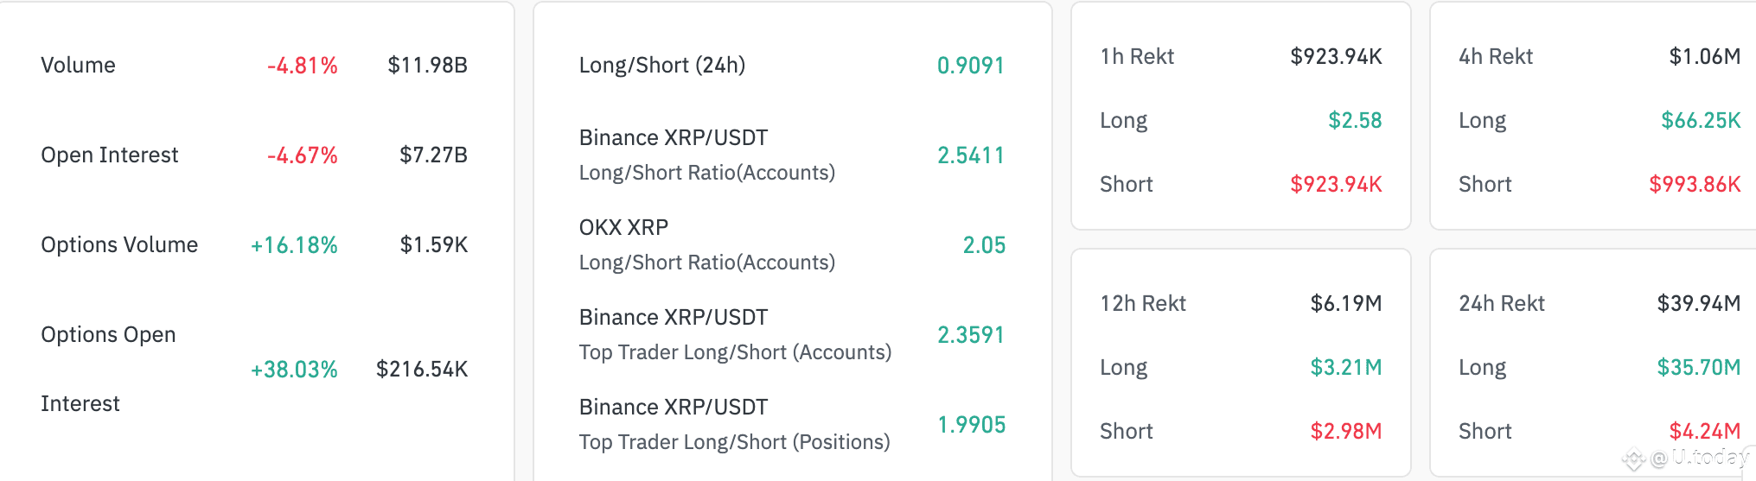
Task: Click the Options Volume +16.18% change
Action: (294, 245)
